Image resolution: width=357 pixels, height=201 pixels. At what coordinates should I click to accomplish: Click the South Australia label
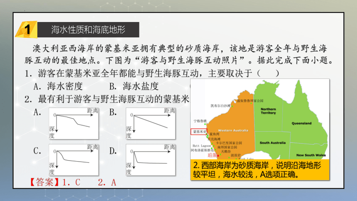click(273, 143)
